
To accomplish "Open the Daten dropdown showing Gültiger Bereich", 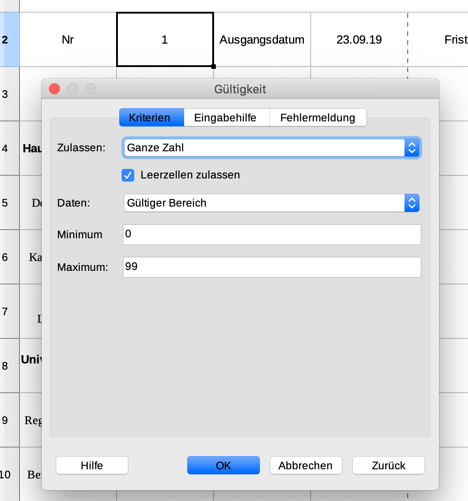I will pyautogui.click(x=272, y=203).
